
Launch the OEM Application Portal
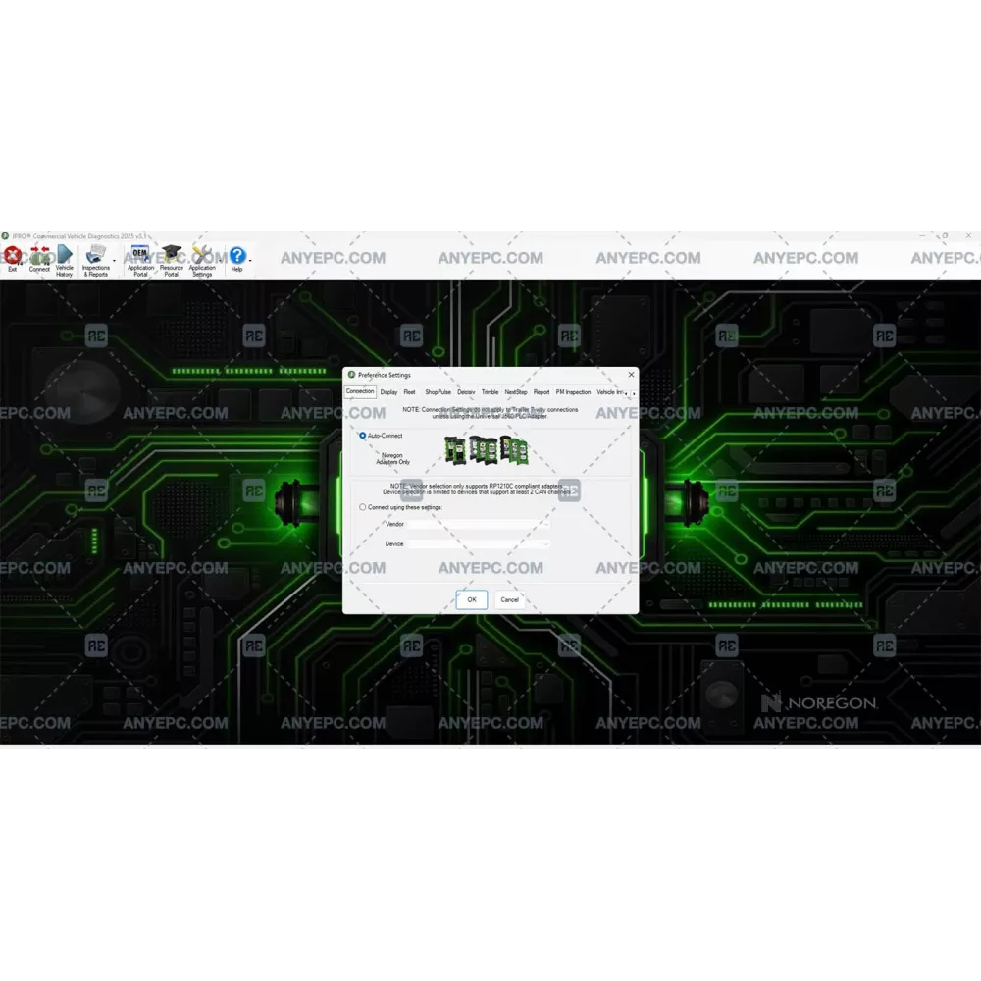[140, 260]
